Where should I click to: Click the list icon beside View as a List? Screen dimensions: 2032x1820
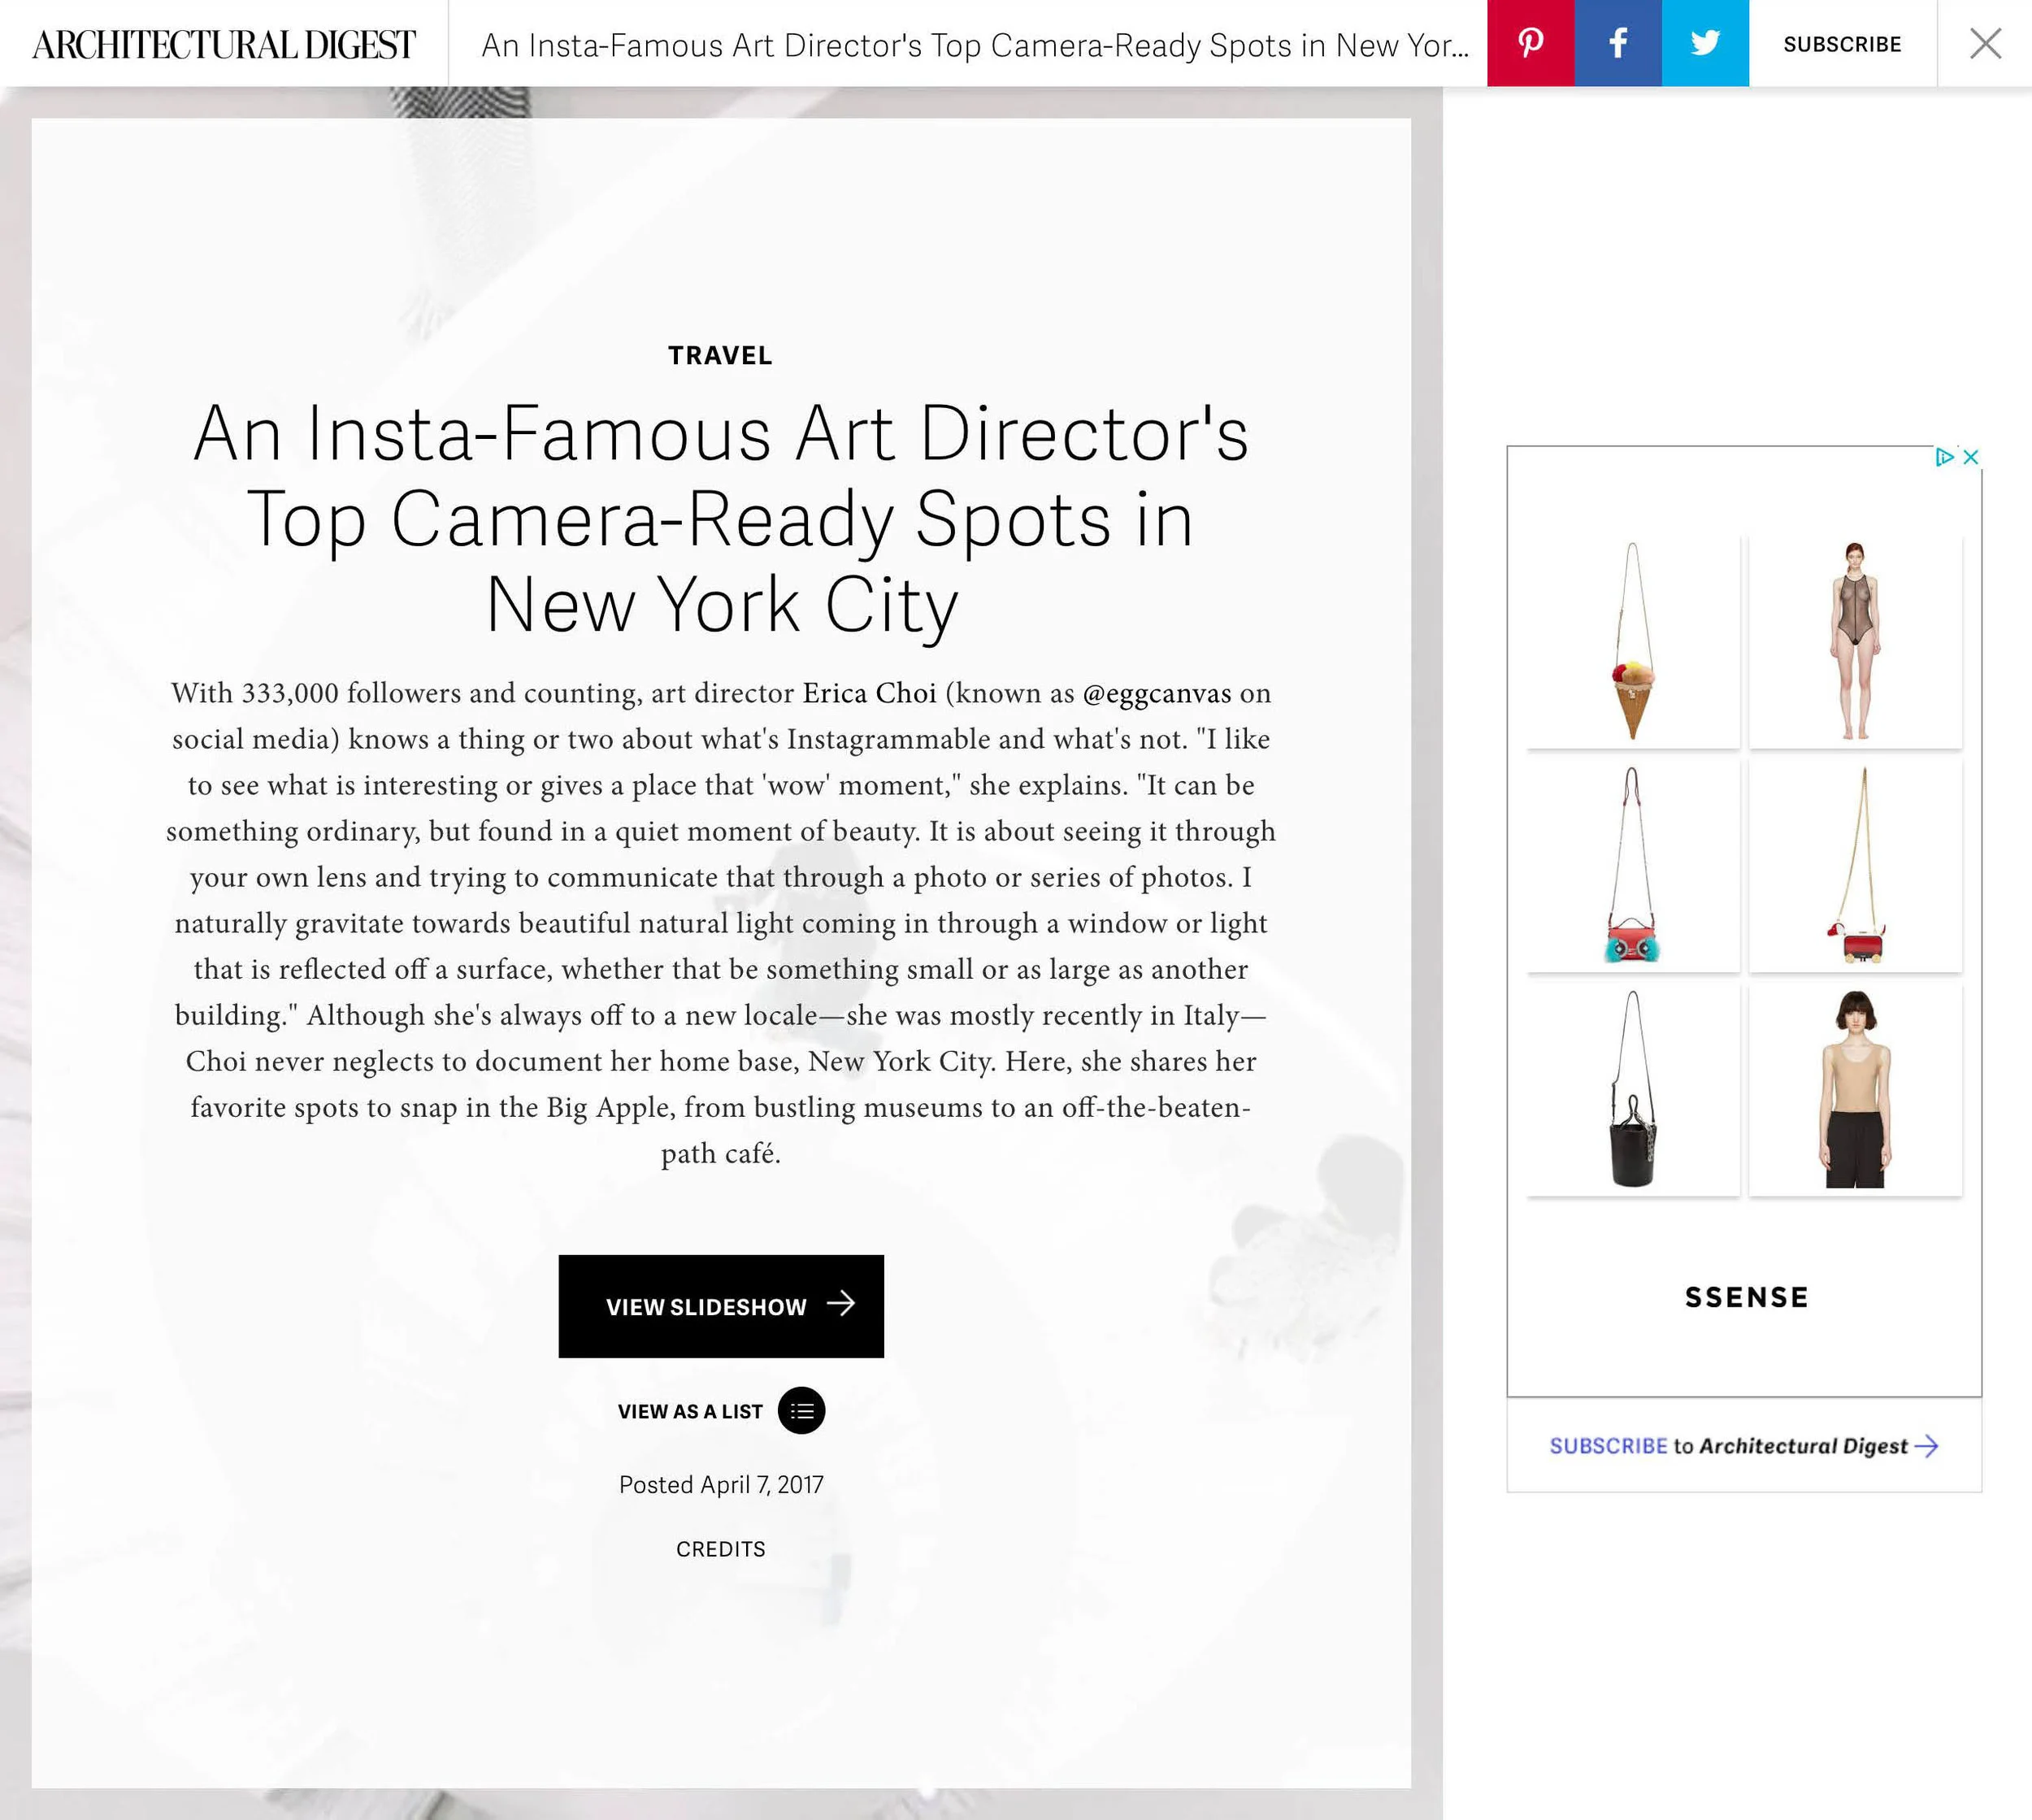tap(801, 1411)
